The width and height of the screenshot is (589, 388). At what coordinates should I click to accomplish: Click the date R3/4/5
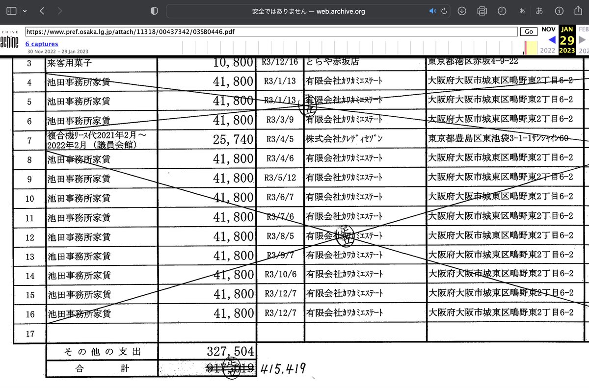[280, 139]
